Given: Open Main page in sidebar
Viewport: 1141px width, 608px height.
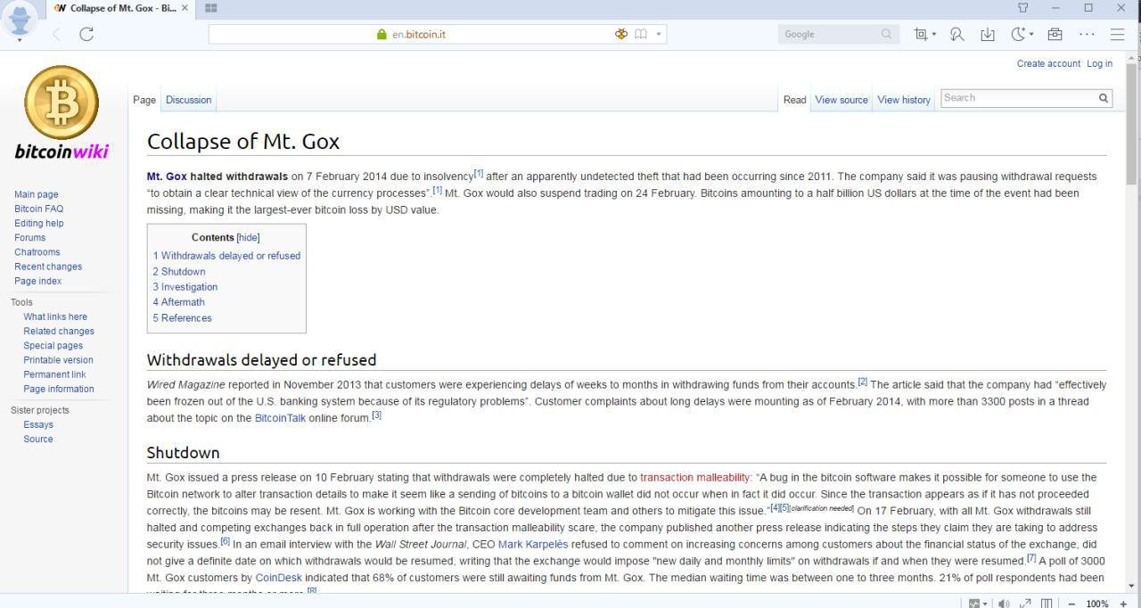Looking at the screenshot, I should click(x=36, y=194).
